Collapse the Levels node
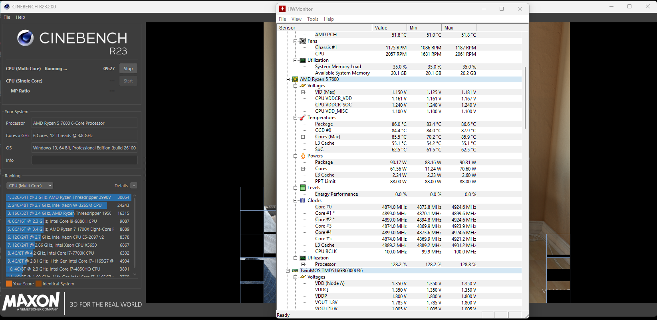Viewport: 657px width, 320px height. 296,188
